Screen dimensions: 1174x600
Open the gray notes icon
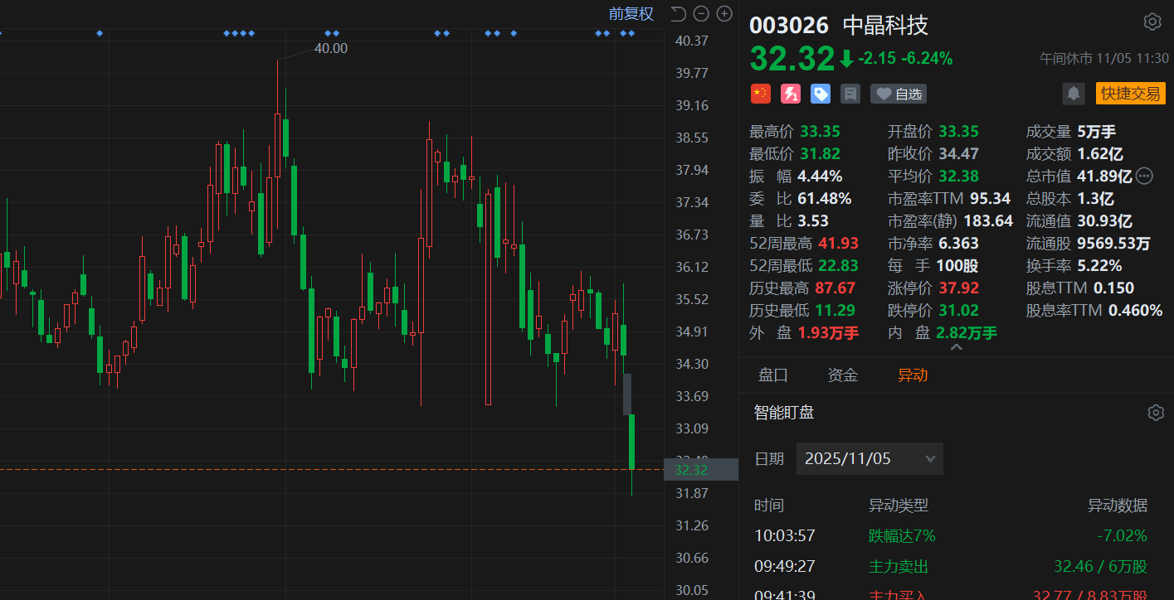coord(850,94)
